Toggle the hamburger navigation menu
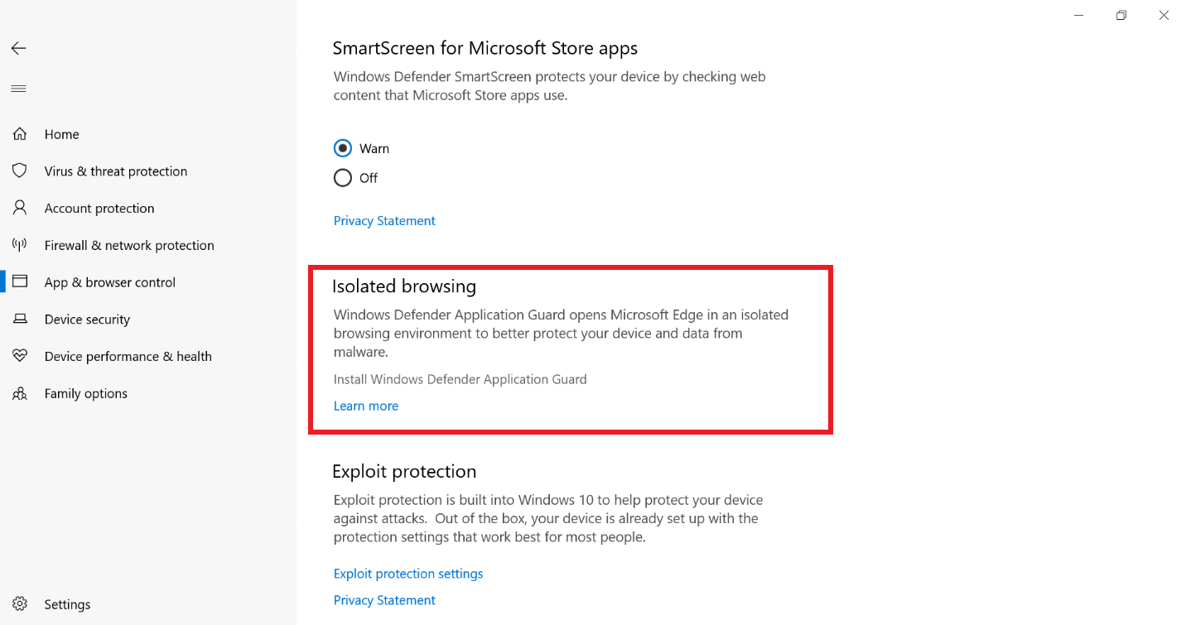Screen dimensions: 1186x625 (x=18, y=89)
